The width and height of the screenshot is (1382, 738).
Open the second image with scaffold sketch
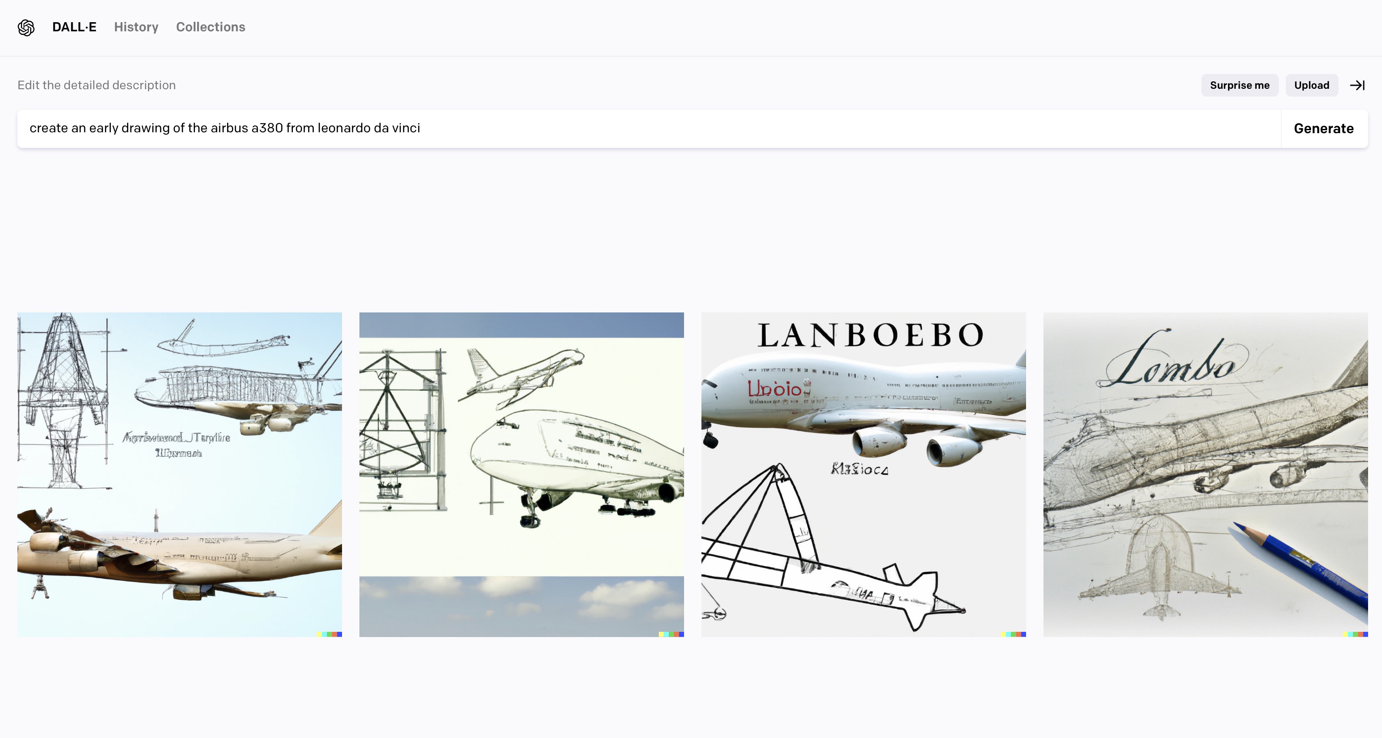click(x=521, y=475)
